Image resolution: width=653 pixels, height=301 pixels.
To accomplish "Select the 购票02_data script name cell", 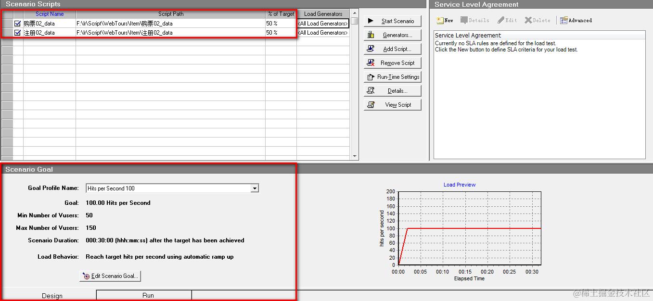I will [x=50, y=23].
